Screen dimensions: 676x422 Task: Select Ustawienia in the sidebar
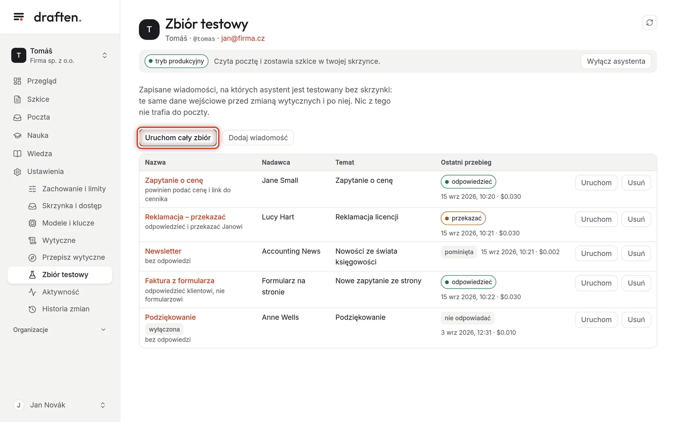(x=60, y=172)
